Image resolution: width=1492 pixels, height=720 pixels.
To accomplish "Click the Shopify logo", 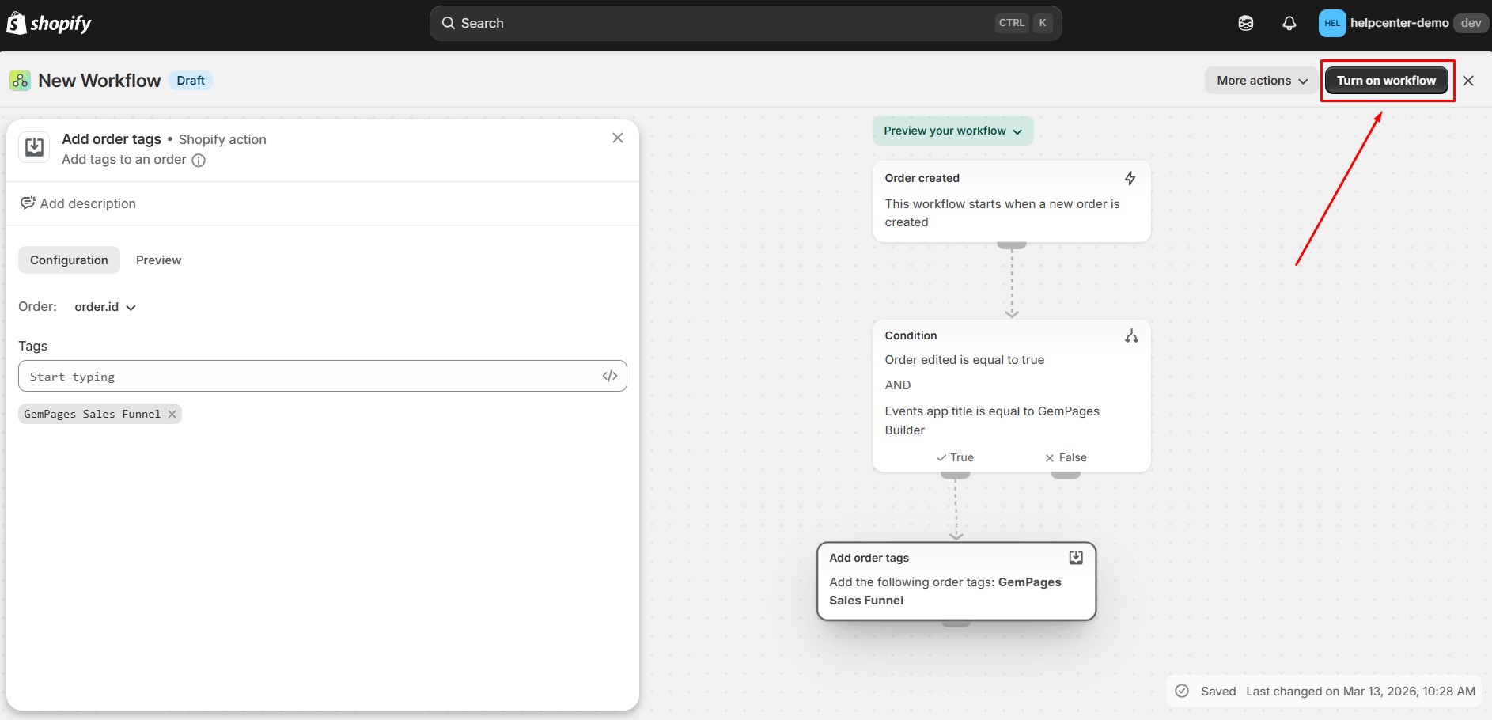I will tap(49, 22).
